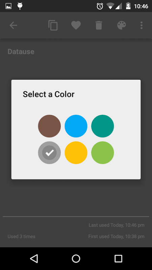The height and width of the screenshot is (270, 152).
Task: Tap the Android home circle button
Action: (76, 259)
